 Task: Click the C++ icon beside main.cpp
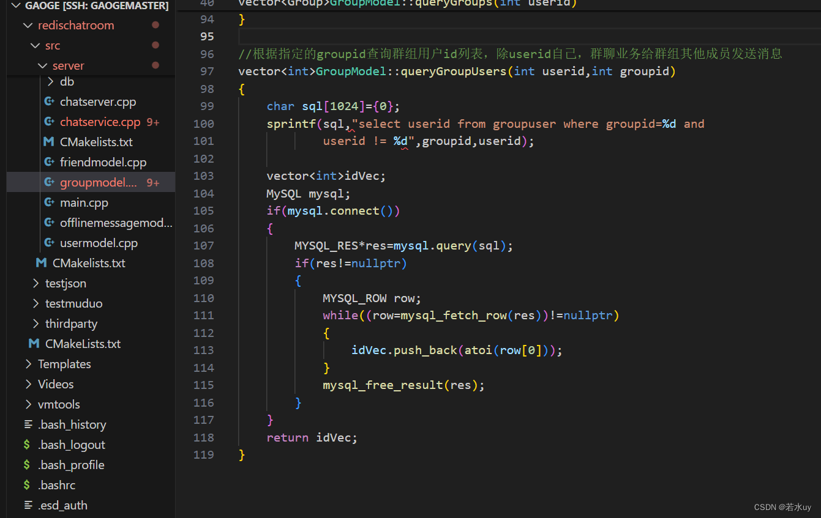tap(49, 203)
